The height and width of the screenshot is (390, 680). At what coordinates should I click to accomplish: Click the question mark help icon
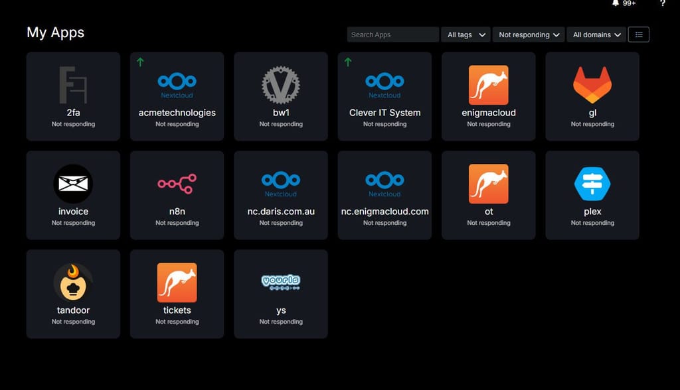[x=663, y=3]
